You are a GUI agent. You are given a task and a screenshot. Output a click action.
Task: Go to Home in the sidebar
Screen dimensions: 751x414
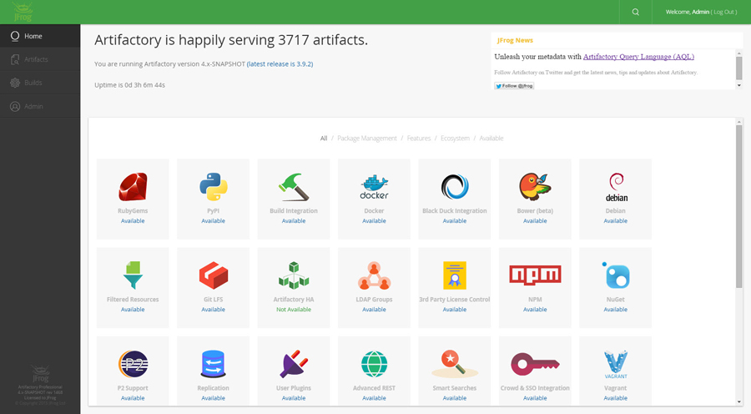pyautogui.click(x=40, y=36)
